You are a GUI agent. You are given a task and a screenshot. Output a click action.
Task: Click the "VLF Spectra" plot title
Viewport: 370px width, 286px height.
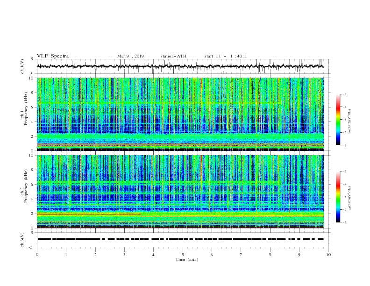(x=53, y=56)
